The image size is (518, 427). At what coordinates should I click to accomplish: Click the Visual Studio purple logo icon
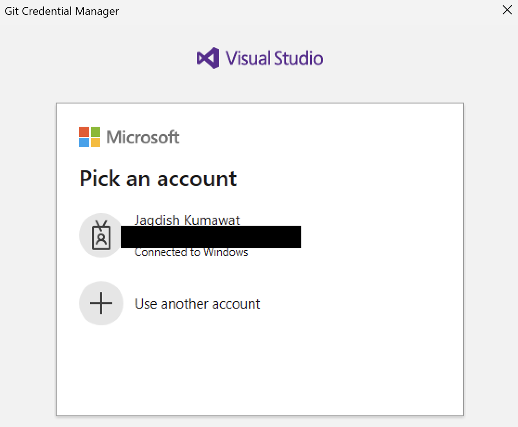tap(207, 58)
